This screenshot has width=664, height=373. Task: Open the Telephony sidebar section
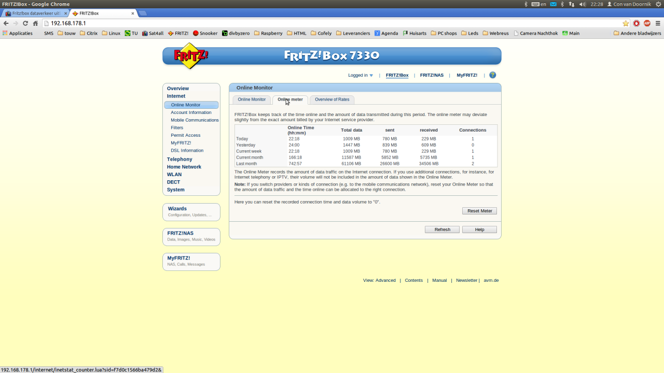[x=179, y=160]
